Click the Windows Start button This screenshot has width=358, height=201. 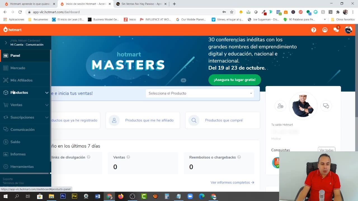[5, 196]
